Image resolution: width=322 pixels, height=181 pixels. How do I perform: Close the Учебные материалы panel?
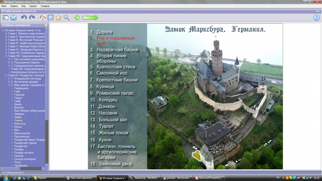(46, 25)
